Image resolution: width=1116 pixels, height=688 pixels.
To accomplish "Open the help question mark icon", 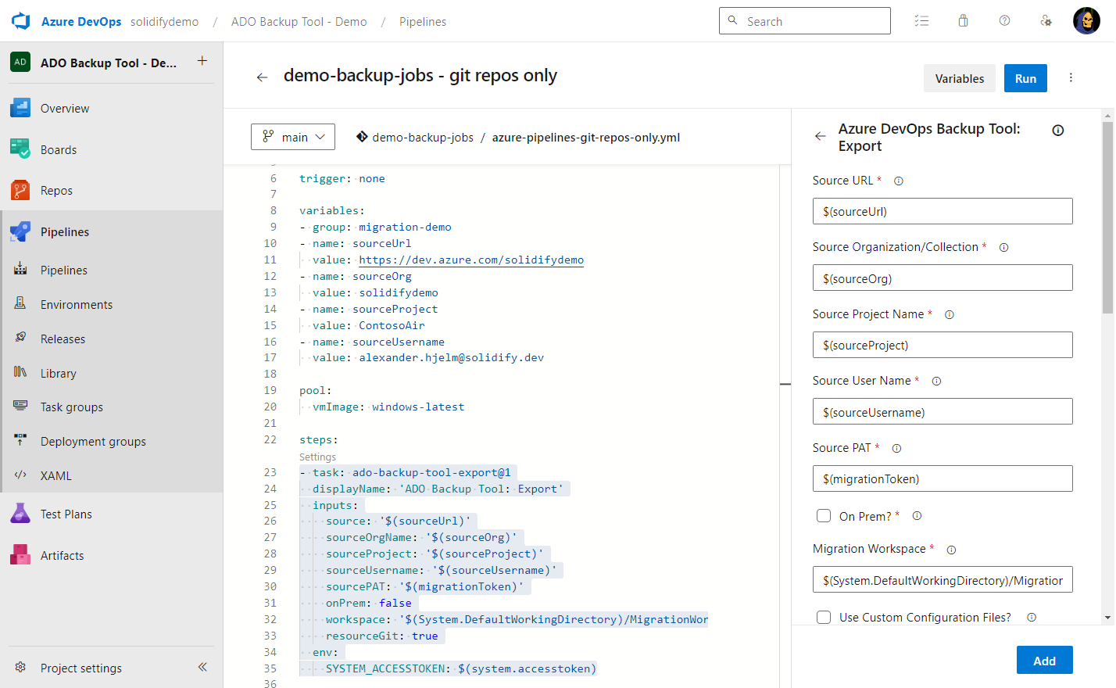I will click(1005, 21).
